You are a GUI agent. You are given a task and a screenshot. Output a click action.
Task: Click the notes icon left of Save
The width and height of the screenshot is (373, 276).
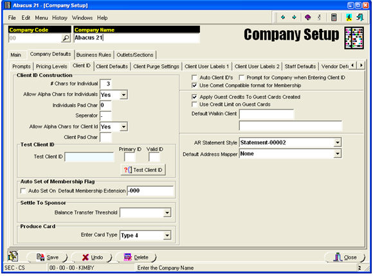coord(13,256)
